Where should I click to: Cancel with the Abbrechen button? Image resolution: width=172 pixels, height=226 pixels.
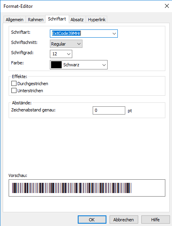tap(124, 219)
